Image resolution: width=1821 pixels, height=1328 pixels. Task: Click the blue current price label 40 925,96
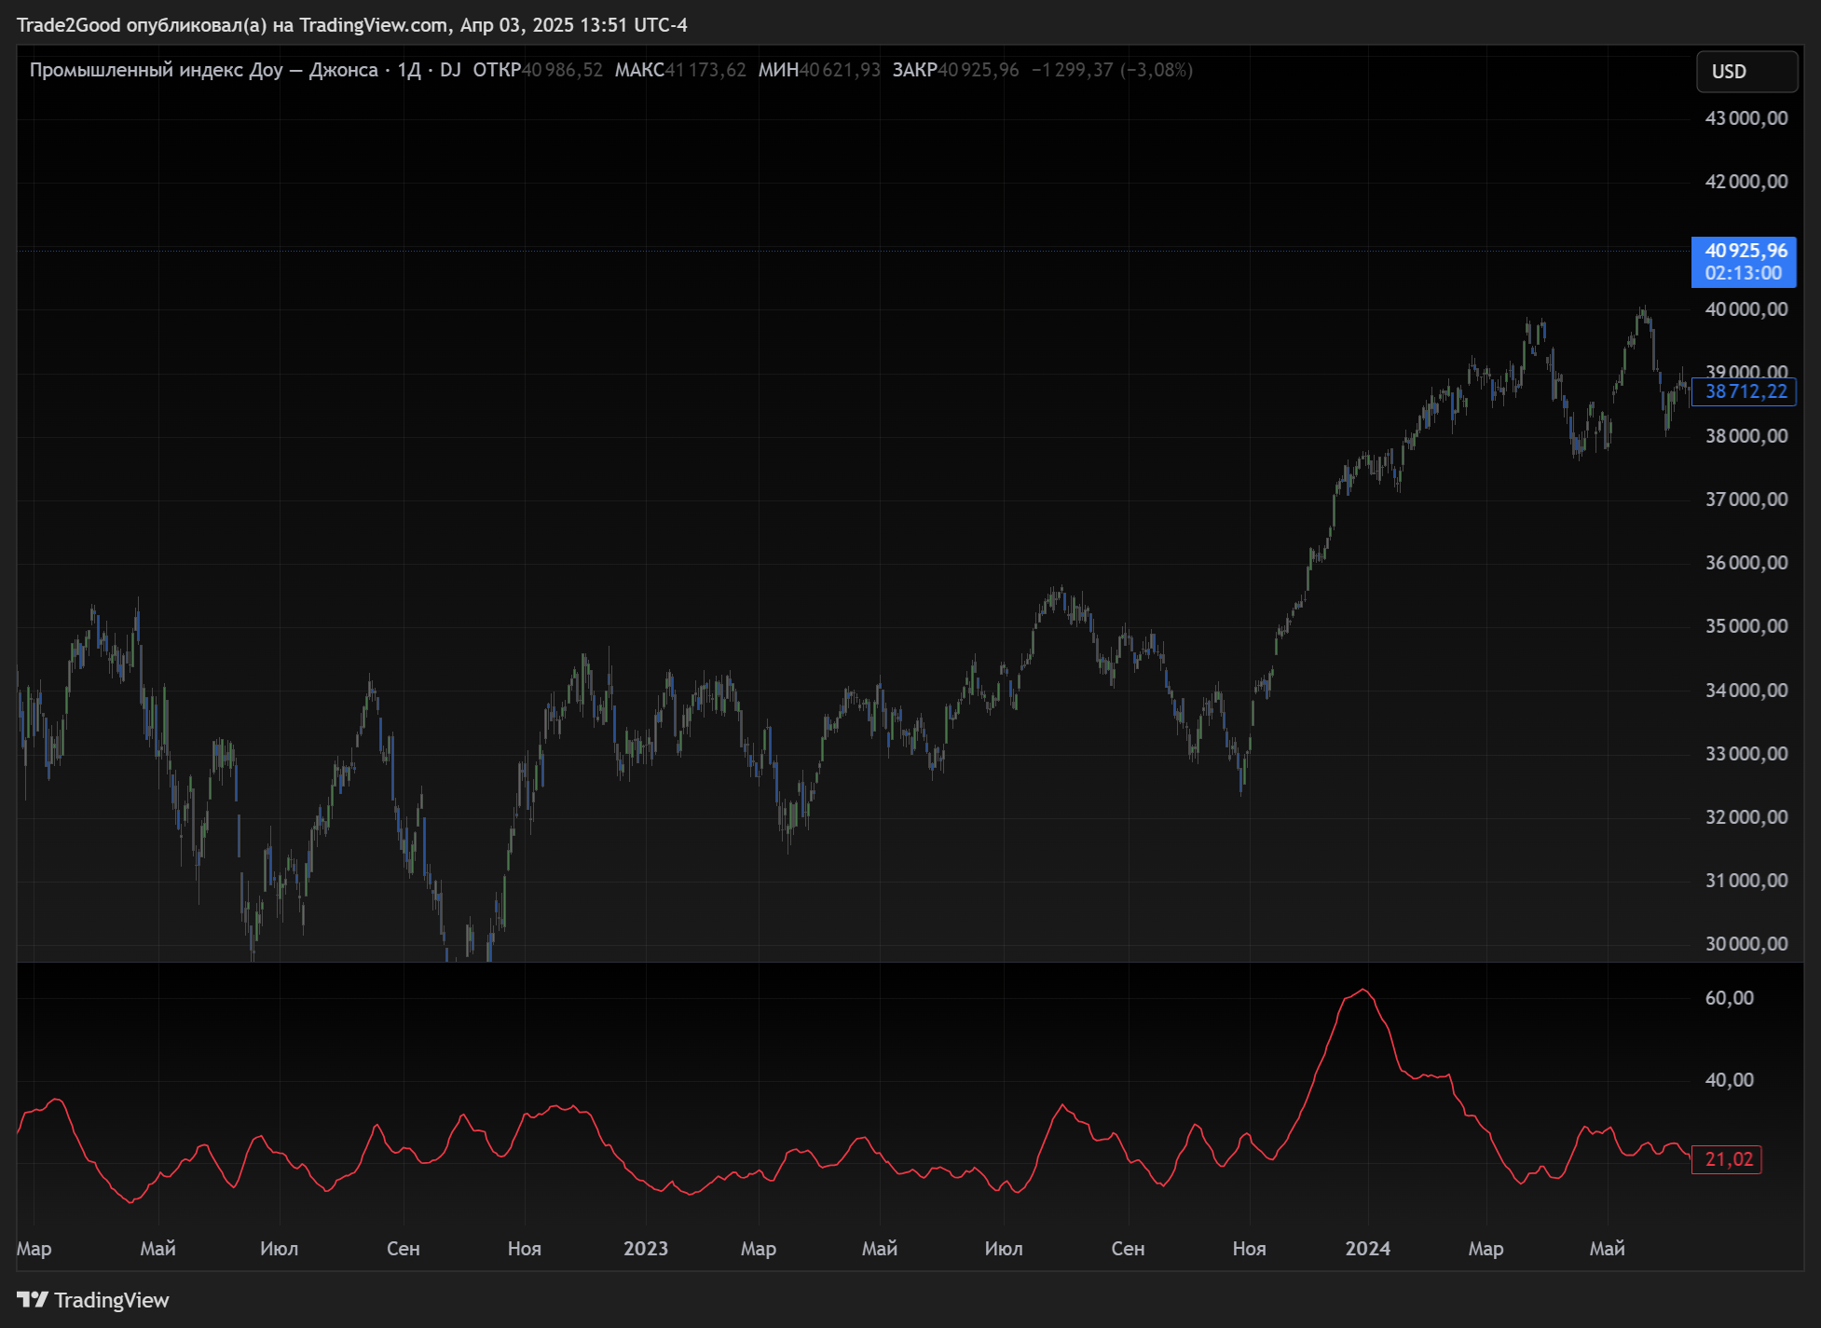[1745, 251]
